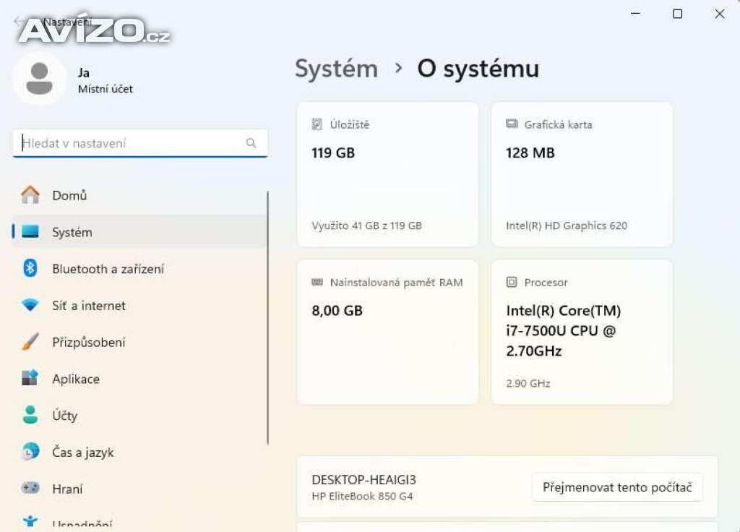Image resolution: width=740 pixels, height=532 pixels.
Task: Select the Systém monitor icon
Action: (30, 232)
